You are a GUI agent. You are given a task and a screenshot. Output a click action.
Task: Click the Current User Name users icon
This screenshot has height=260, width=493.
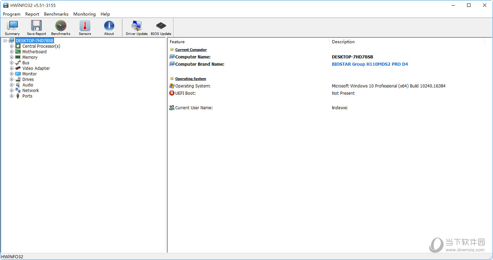tap(172, 108)
